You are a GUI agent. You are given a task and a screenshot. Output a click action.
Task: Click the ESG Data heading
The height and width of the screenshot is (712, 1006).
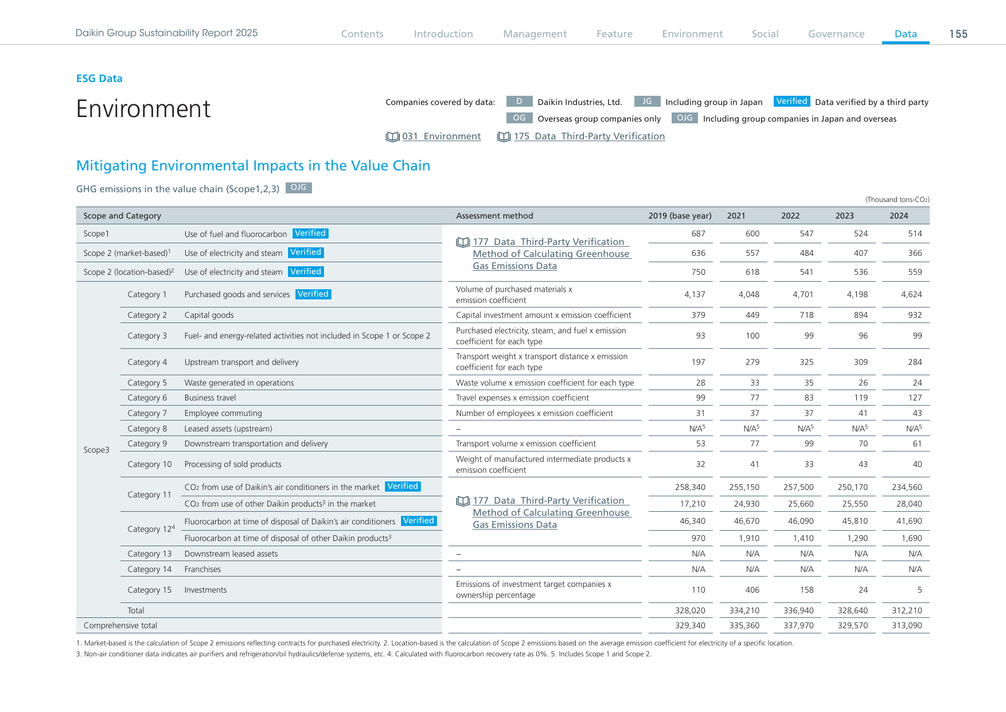point(99,79)
